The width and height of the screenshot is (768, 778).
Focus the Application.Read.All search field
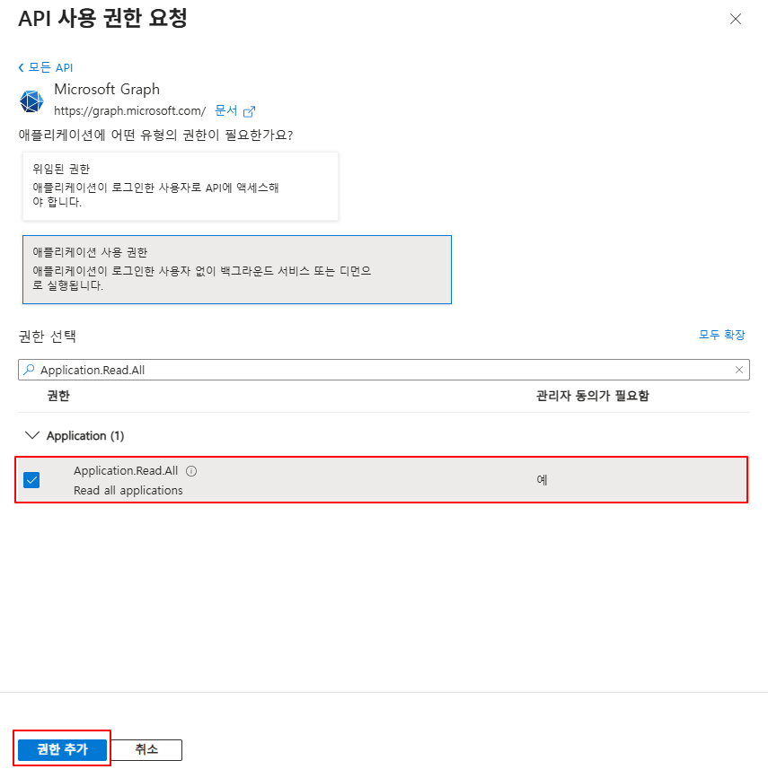click(x=384, y=370)
